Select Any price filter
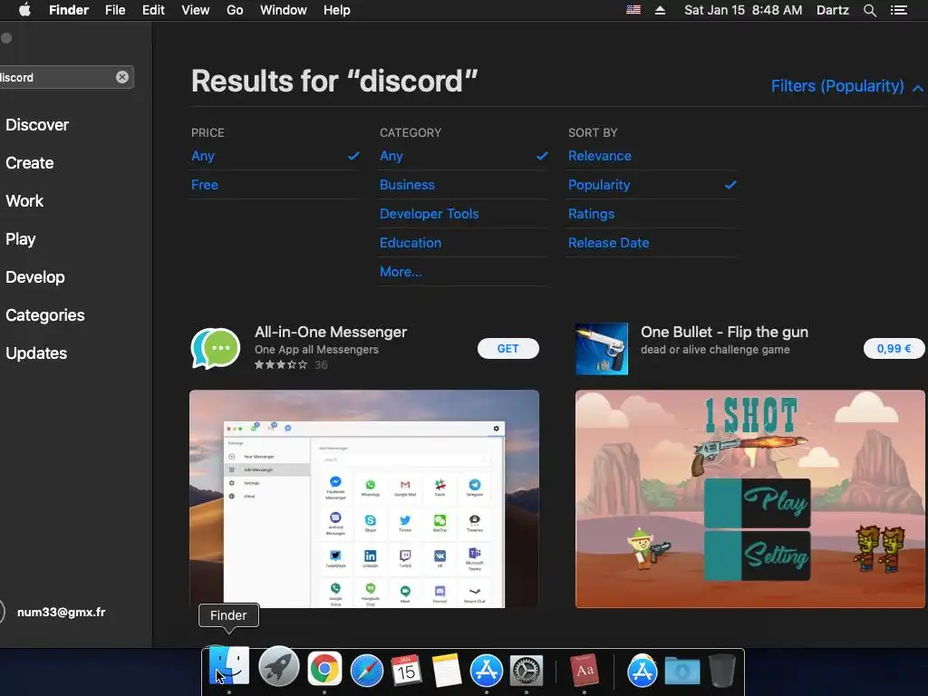The height and width of the screenshot is (696, 928). click(275, 156)
